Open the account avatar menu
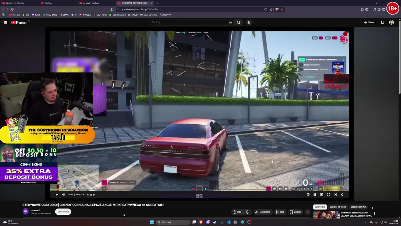 coord(391,22)
